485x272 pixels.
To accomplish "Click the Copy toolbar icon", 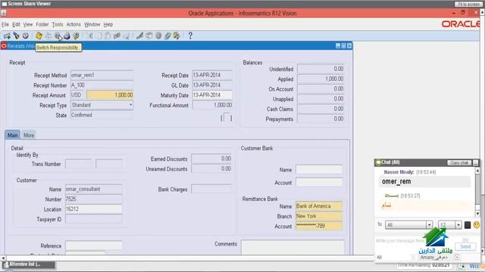I will pos(99,36).
